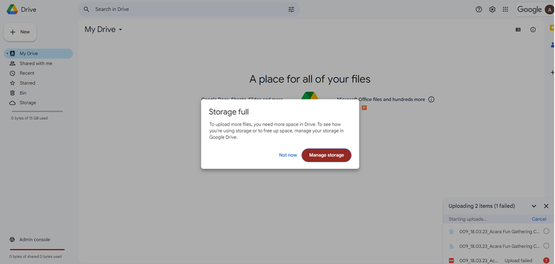The image size is (555, 264).
Task: Open the Help question mark icon
Action: coord(479,10)
